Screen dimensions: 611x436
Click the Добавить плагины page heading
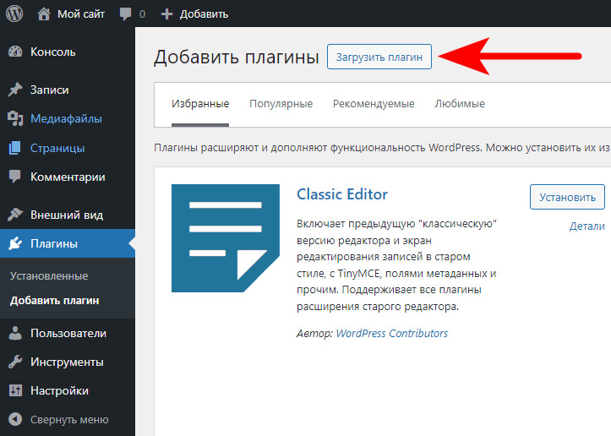click(236, 57)
